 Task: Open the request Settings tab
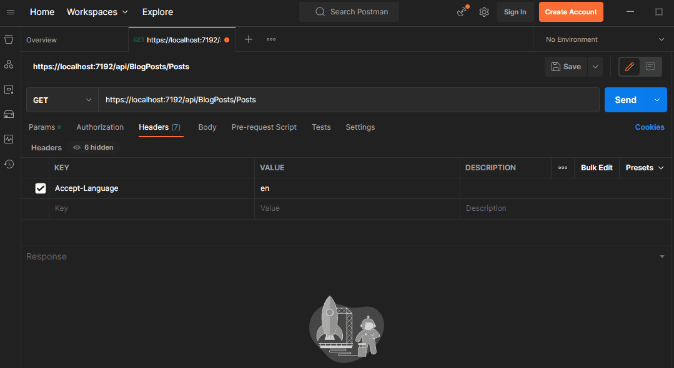360,127
